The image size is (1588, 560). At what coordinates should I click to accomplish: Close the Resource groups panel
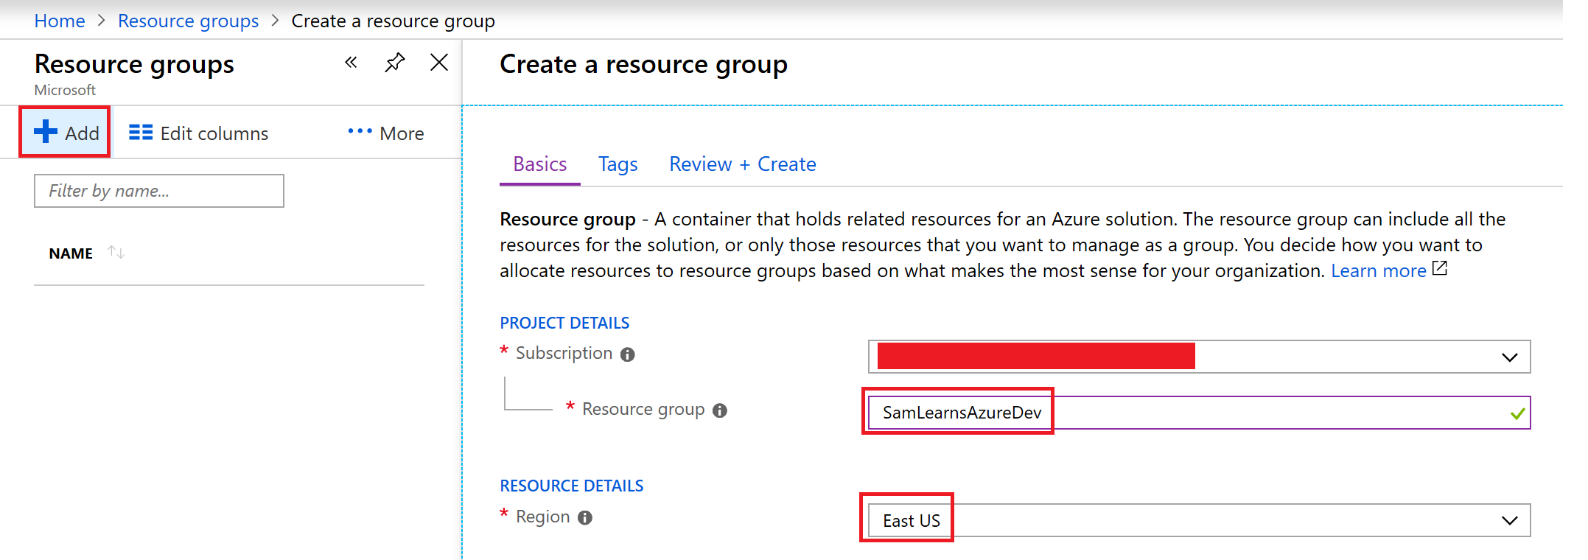[x=439, y=63]
